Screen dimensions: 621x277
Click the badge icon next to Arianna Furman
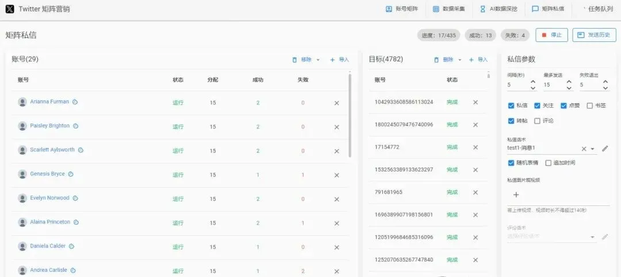pyautogui.click(x=75, y=102)
